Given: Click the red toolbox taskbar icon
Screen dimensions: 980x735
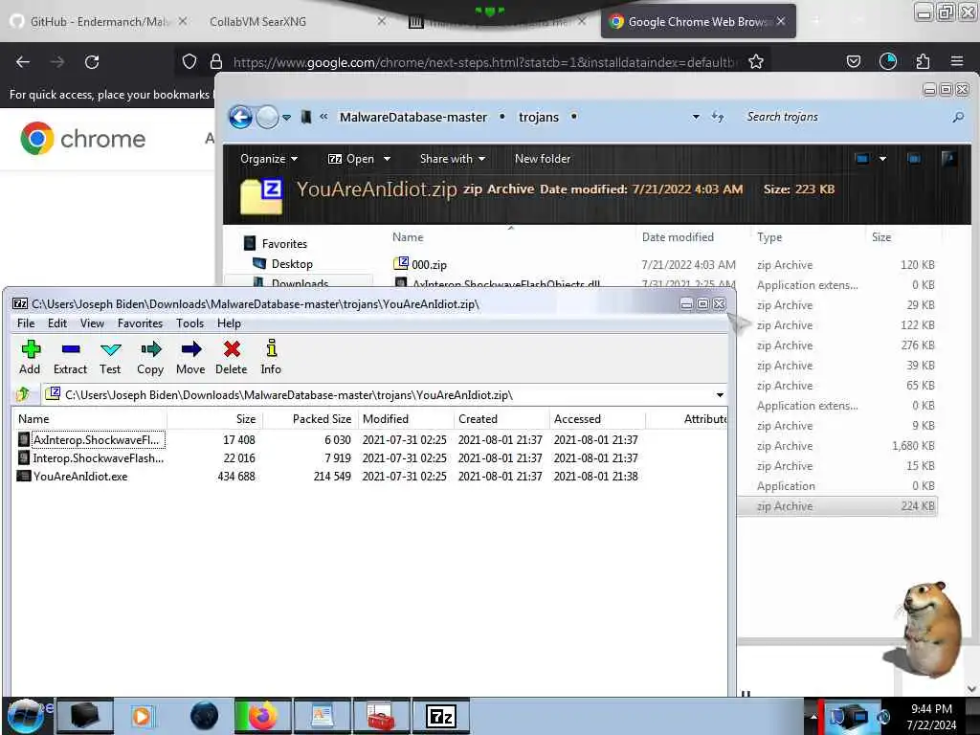Looking at the screenshot, I should (381, 716).
